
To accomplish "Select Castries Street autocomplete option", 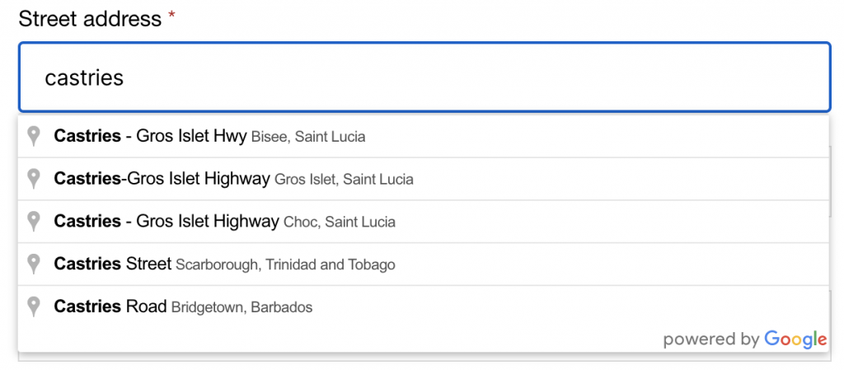I will (x=112, y=265).
